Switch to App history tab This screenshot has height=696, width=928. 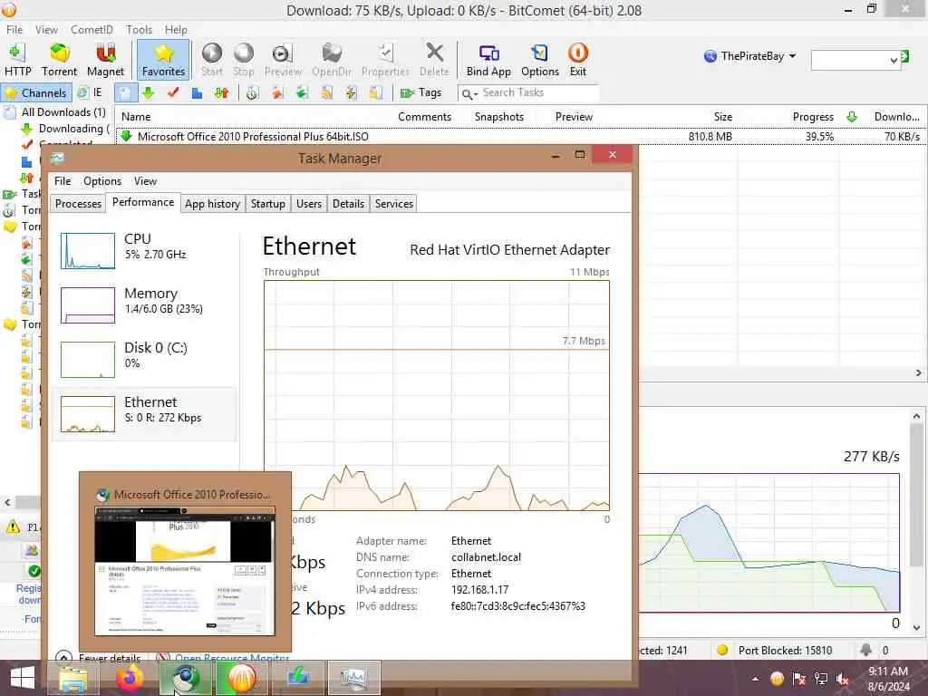tap(212, 204)
